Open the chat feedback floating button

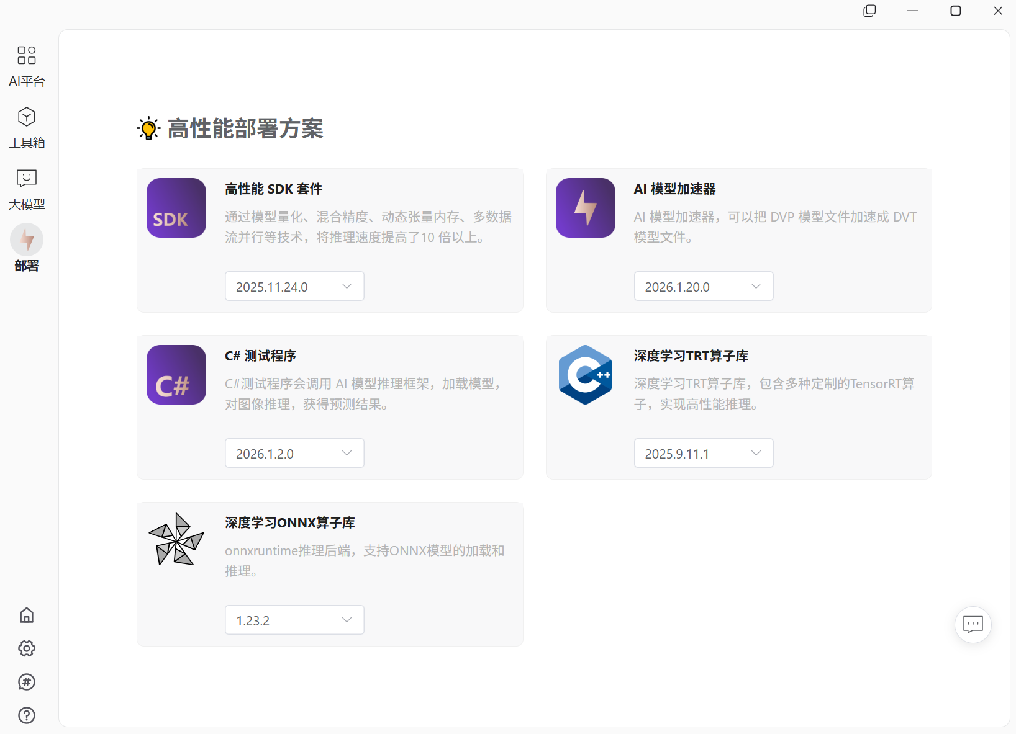973,624
